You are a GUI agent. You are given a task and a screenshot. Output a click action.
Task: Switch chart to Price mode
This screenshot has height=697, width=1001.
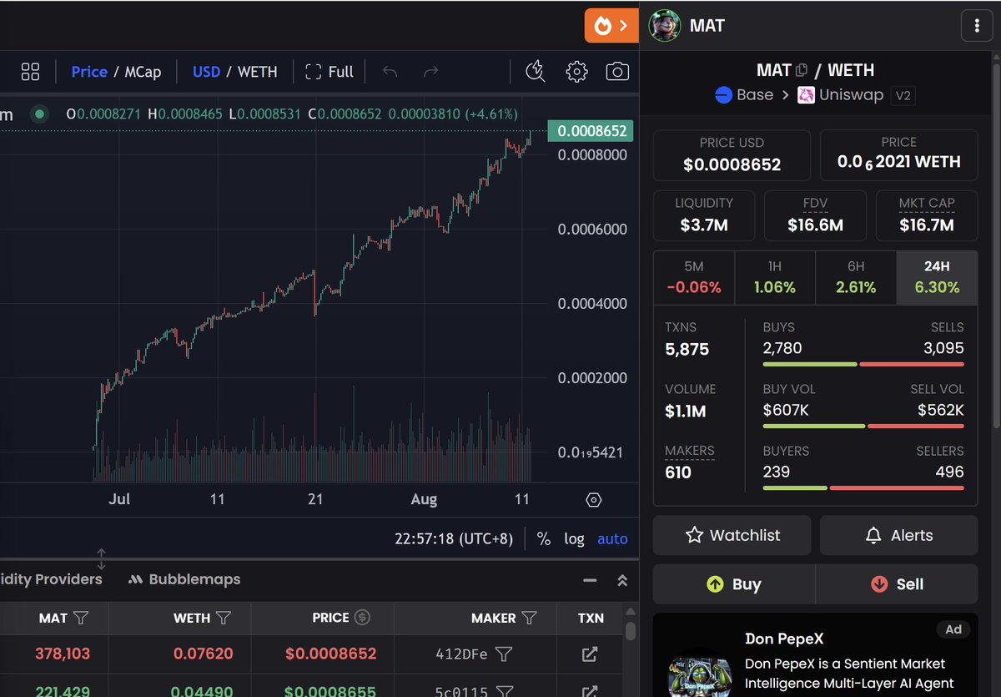coord(89,72)
